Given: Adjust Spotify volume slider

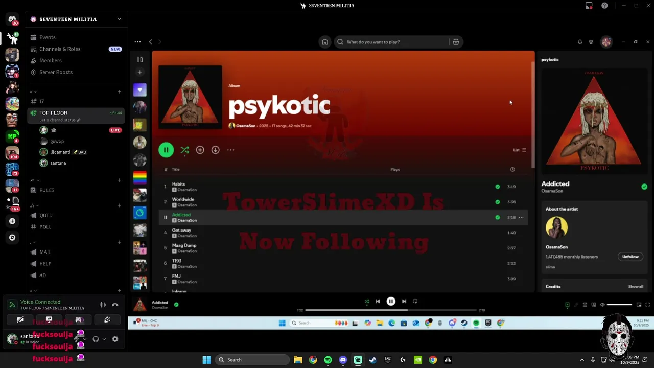Looking at the screenshot, I should [x=619, y=305].
